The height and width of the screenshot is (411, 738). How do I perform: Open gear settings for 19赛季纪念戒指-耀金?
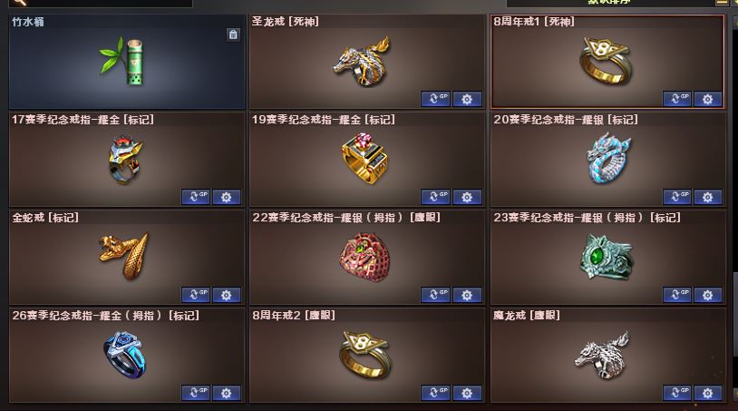467,197
